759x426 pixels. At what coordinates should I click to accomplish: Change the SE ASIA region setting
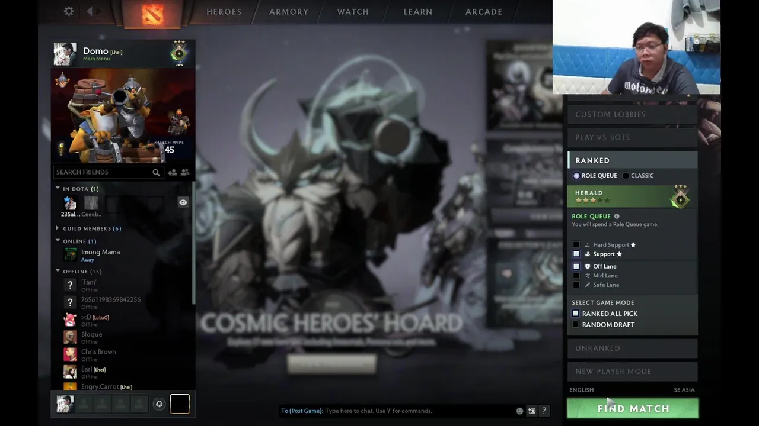[x=684, y=390]
